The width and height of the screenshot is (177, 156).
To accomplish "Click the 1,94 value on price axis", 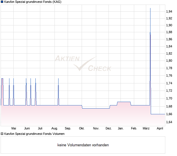I will click(x=169, y=11).
